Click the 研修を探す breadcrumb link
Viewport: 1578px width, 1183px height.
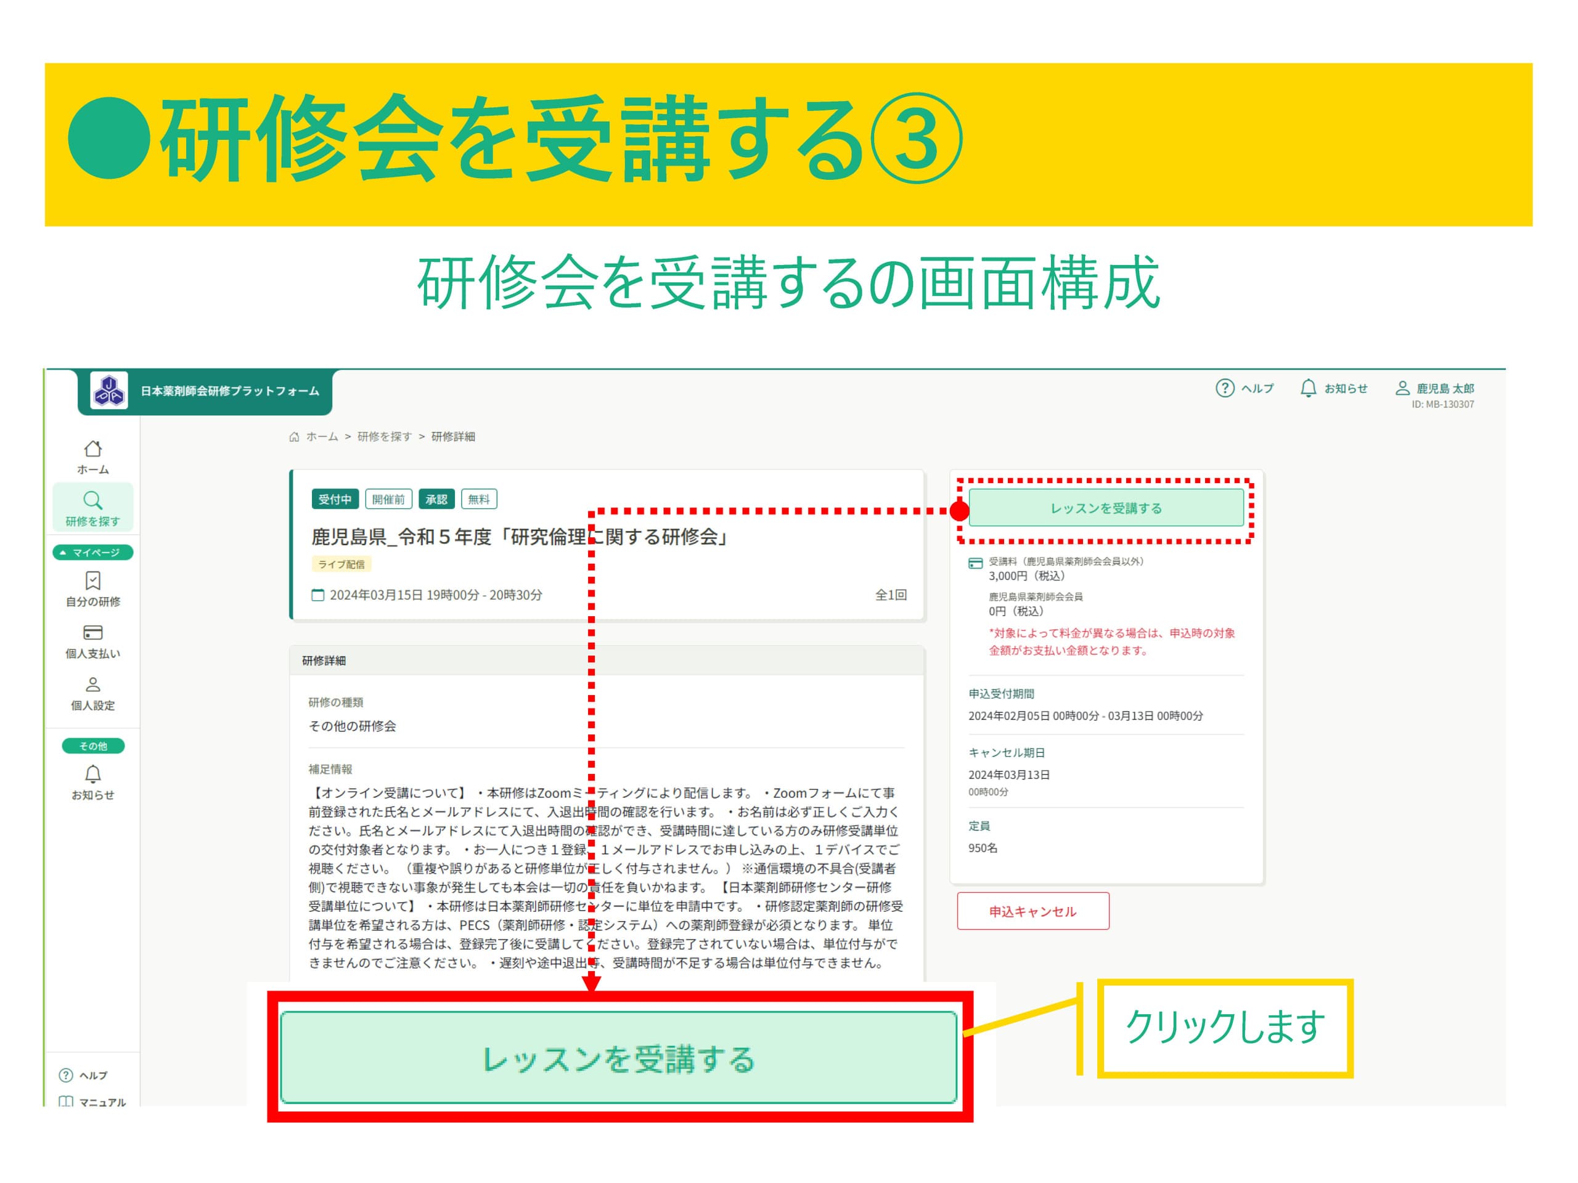point(385,436)
